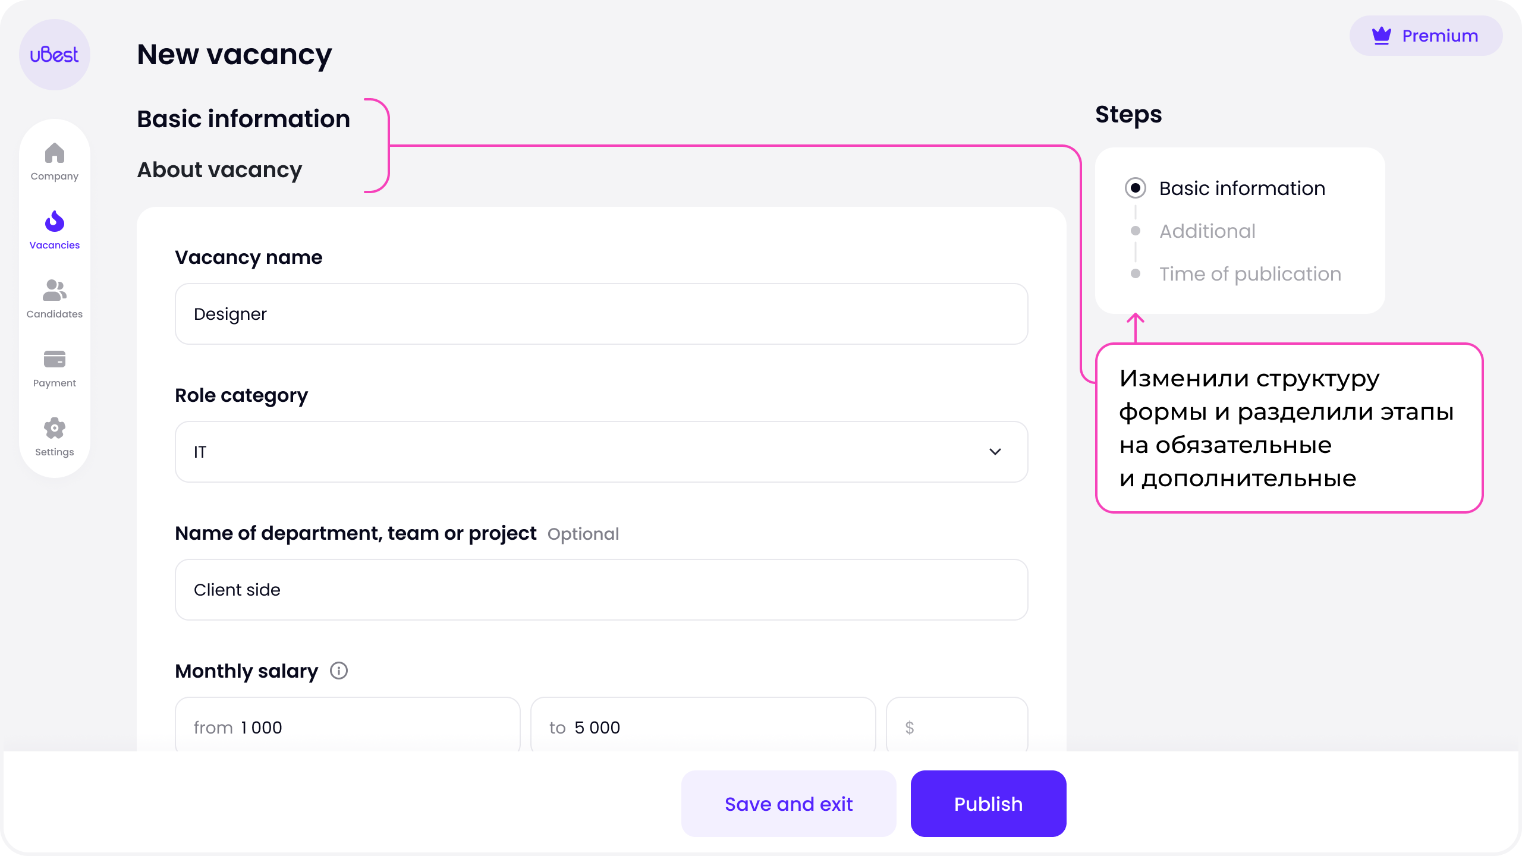Expand the Role category dropdown chevron
The image size is (1522, 856).
pos(995,452)
